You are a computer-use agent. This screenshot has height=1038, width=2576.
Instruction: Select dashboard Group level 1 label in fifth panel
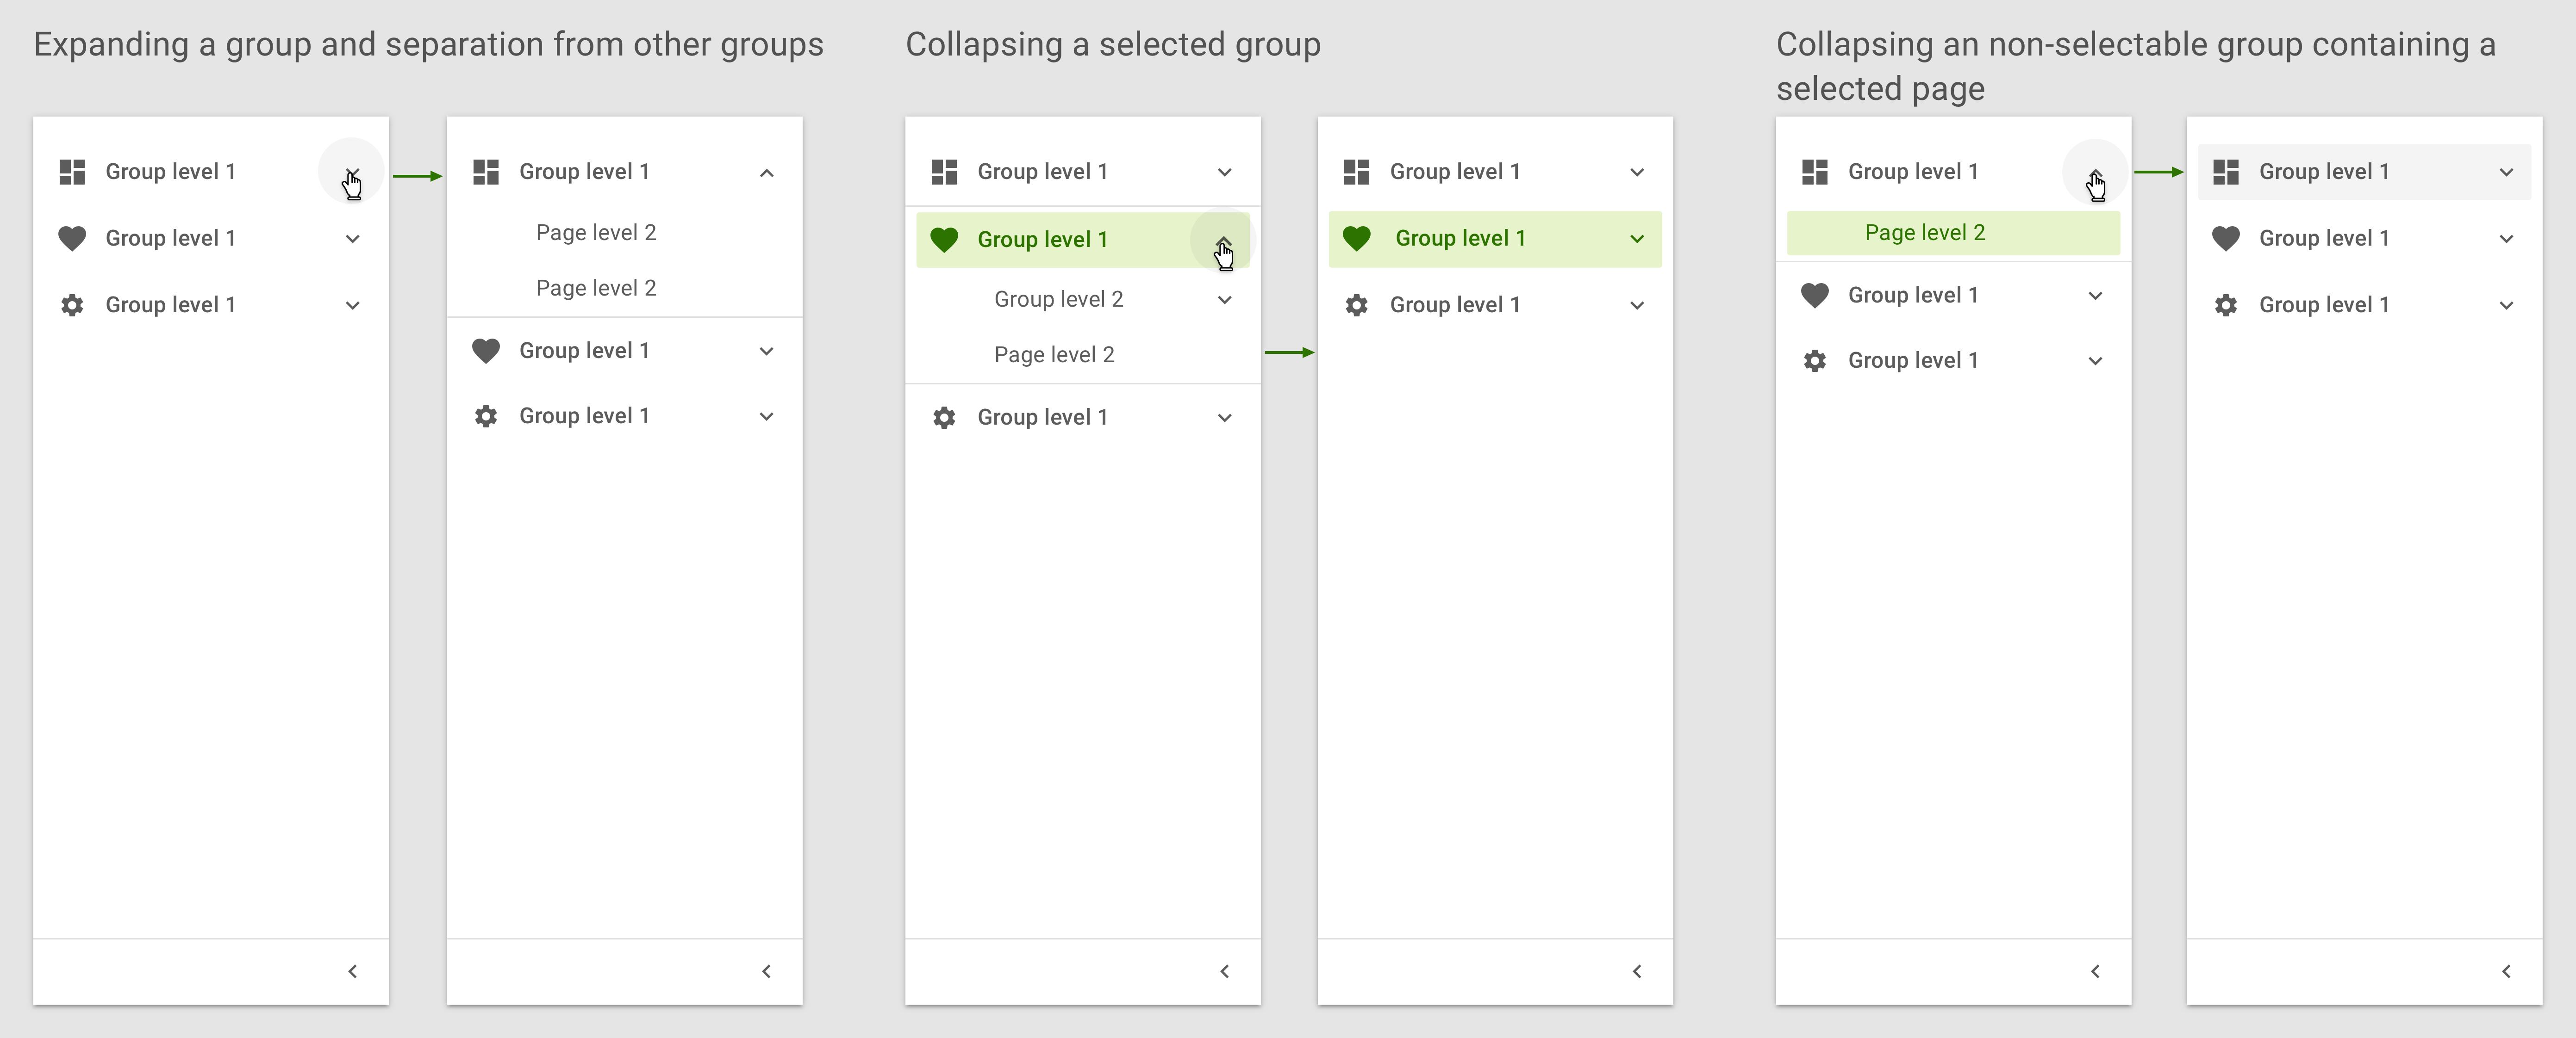[x=1913, y=172]
